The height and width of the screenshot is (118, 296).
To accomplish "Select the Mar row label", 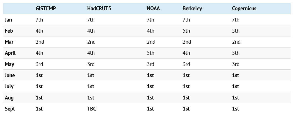I will pos(9,42).
